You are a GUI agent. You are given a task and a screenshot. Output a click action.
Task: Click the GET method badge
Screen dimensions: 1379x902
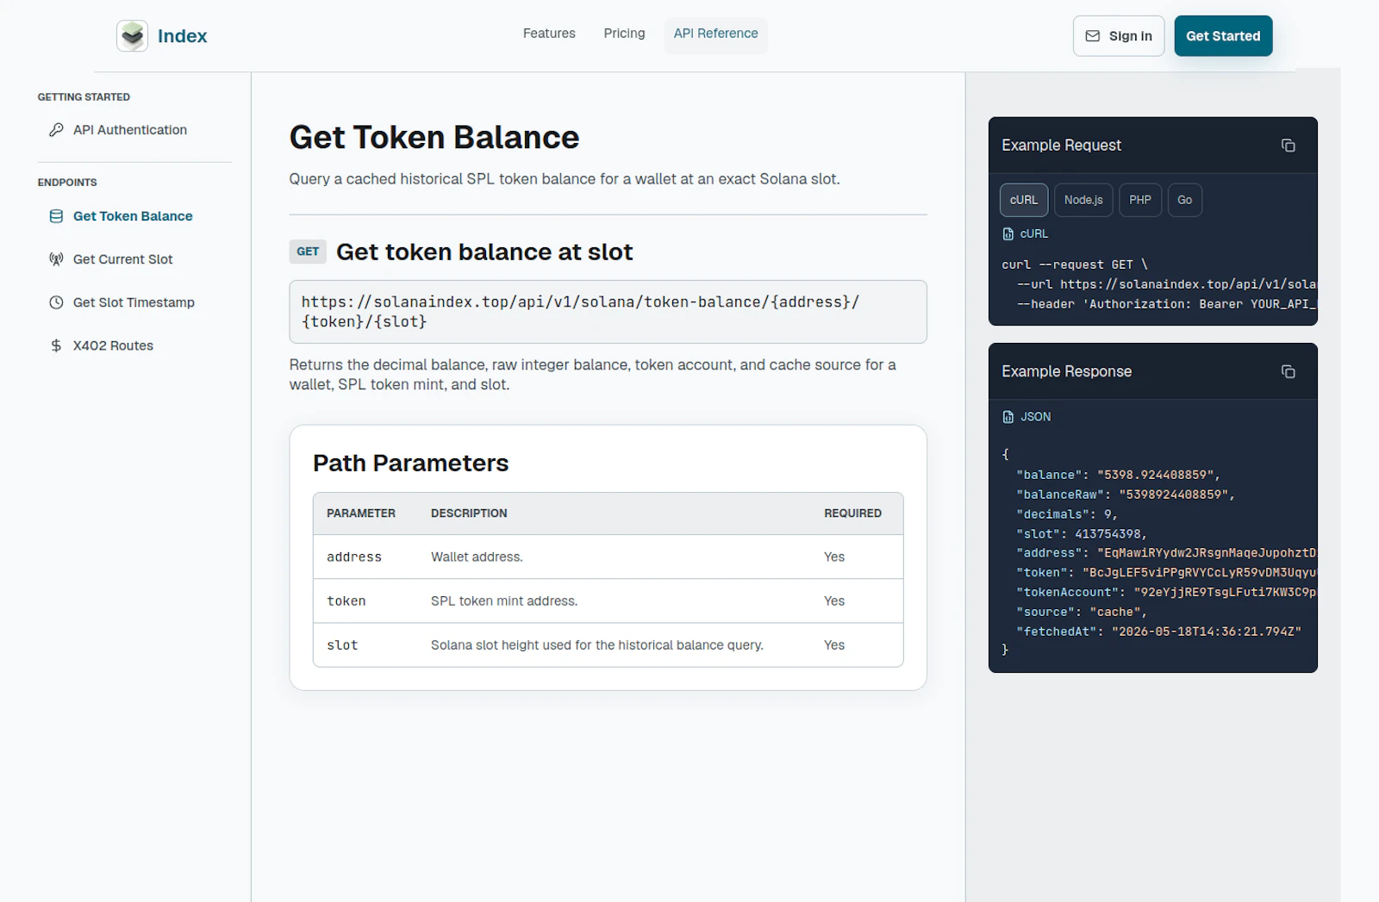tap(308, 252)
